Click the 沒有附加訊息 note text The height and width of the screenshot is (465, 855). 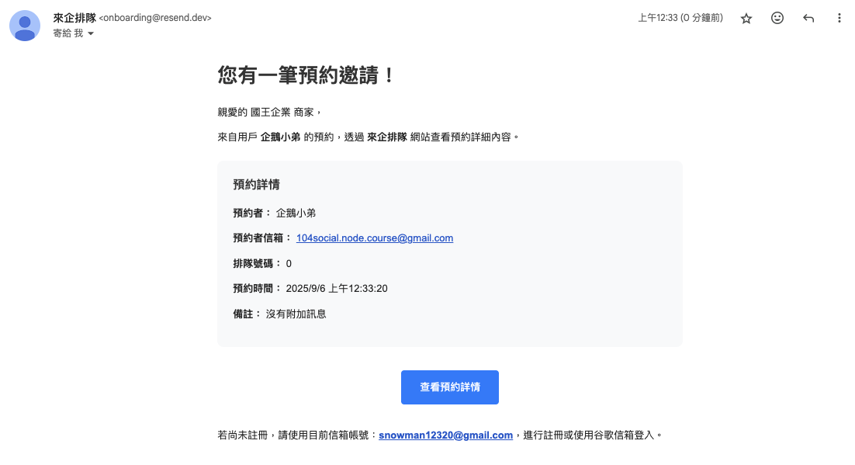click(x=296, y=314)
